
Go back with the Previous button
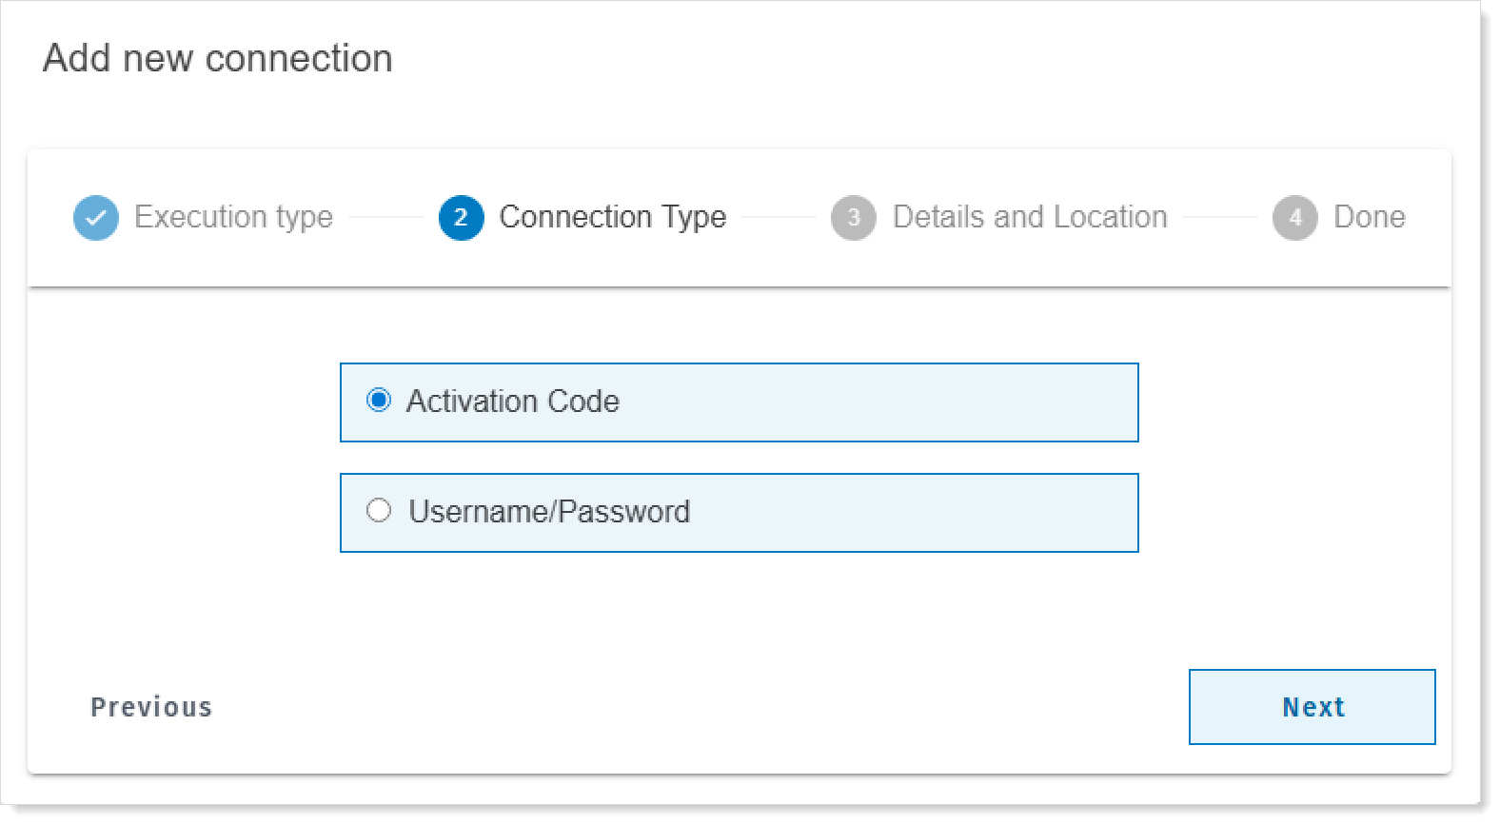click(x=151, y=707)
